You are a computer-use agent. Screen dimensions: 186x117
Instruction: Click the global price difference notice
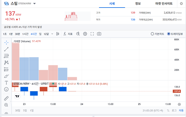23,27
